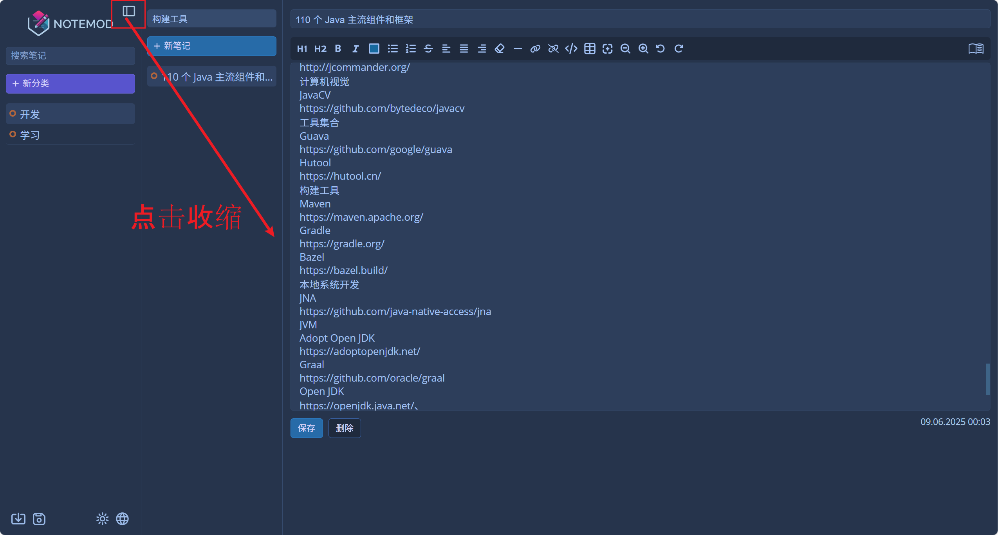Viewport: 998px width, 535px height.
Task: Open the text color swatch
Action: (374, 49)
